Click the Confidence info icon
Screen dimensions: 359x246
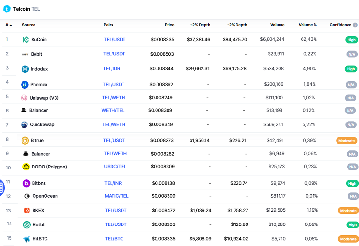click(x=355, y=25)
